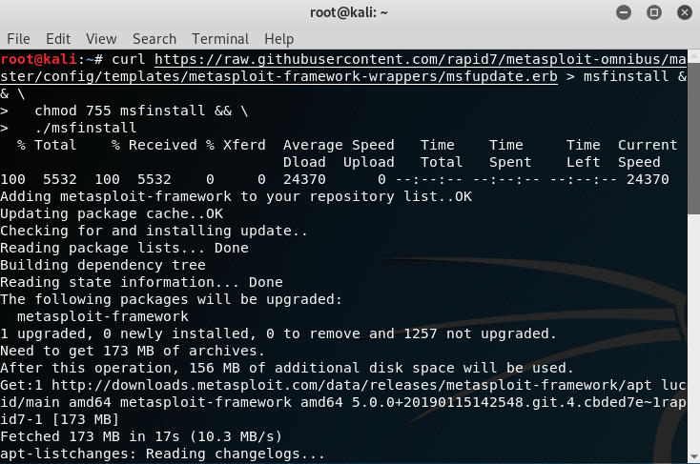Open the View menu
The image size is (700, 464).
tap(101, 39)
